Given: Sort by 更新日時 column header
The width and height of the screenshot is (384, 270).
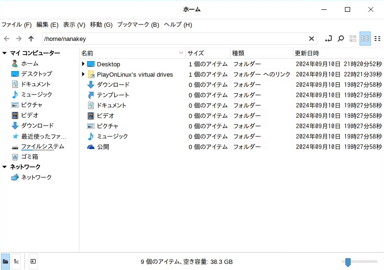Looking at the screenshot, I should (338, 53).
